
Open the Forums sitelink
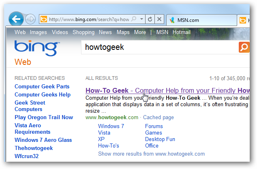[x=154, y=126]
